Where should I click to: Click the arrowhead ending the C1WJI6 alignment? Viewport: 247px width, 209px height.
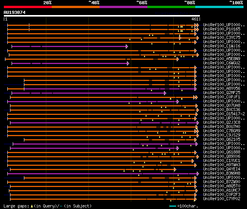coord(127,46)
